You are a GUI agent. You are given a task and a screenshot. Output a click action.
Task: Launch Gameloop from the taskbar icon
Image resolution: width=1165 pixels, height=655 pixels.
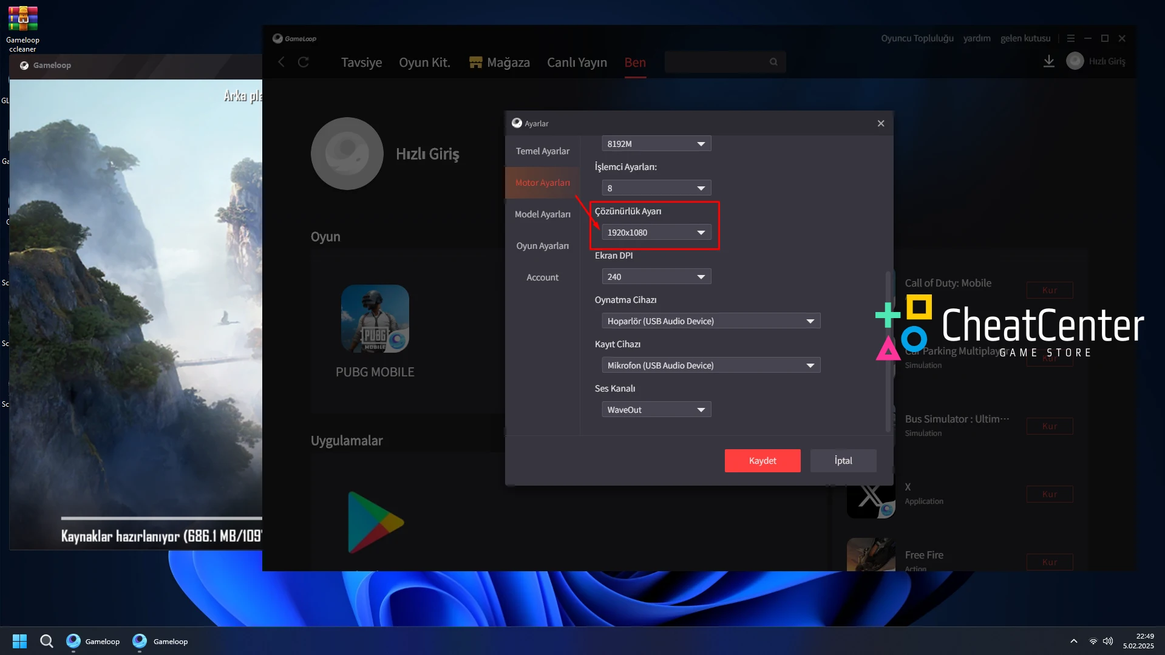[74, 641]
